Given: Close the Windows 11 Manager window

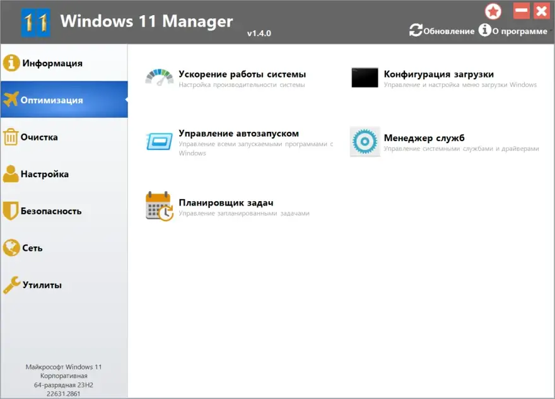Looking at the screenshot, I should 542,11.
